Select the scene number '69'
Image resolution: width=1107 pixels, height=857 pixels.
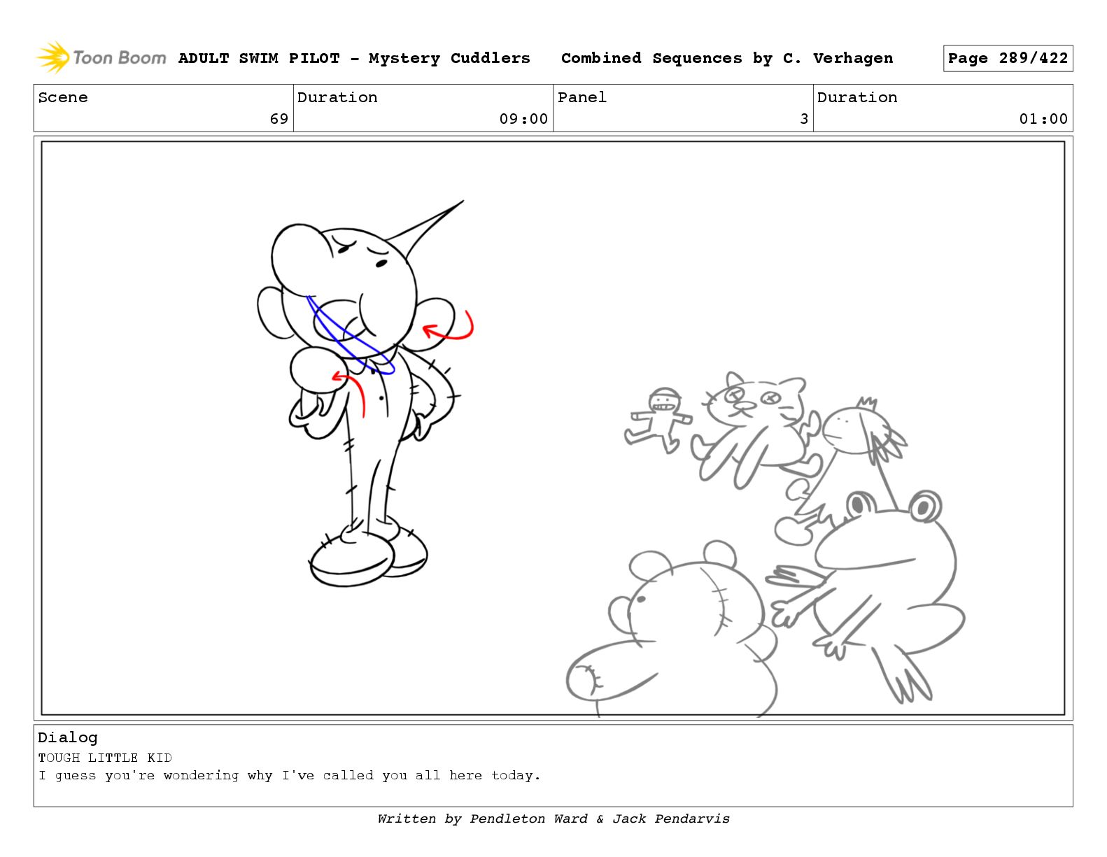pos(279,119)
